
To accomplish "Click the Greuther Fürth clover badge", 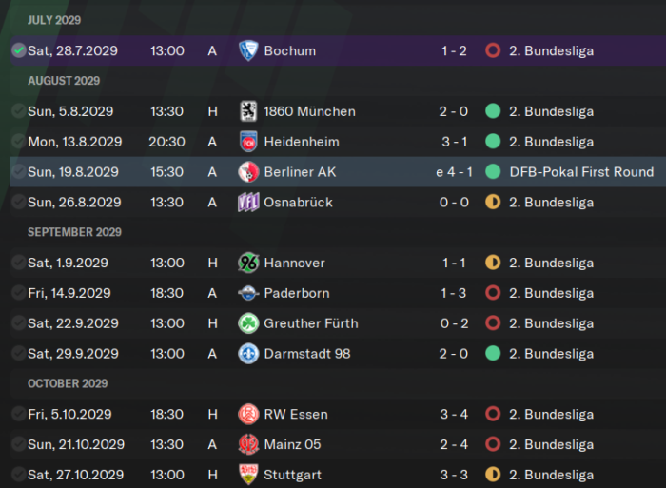I will pos(248,323).
